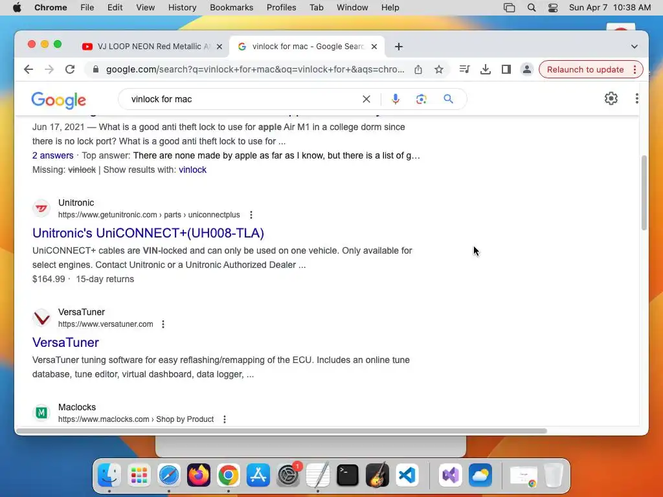Open Spotlight search in menu bar
Viewport: 663px width, 497px height.
(x=532, y=8)
